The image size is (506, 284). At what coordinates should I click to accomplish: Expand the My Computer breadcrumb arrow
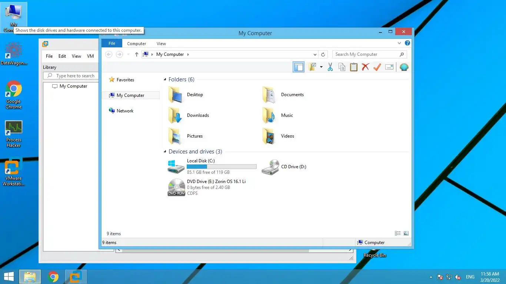coord(188,54)
